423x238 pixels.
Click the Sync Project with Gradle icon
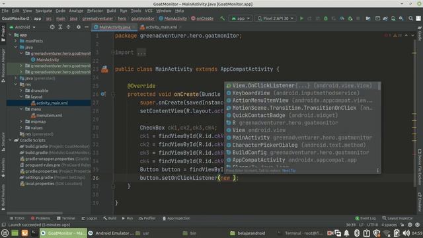[385, 19]
